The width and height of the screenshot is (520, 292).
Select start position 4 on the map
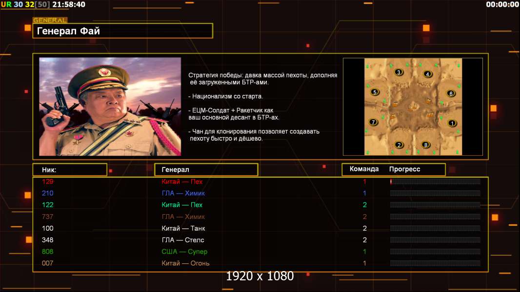pyautogui.click(x=427, y=74)
